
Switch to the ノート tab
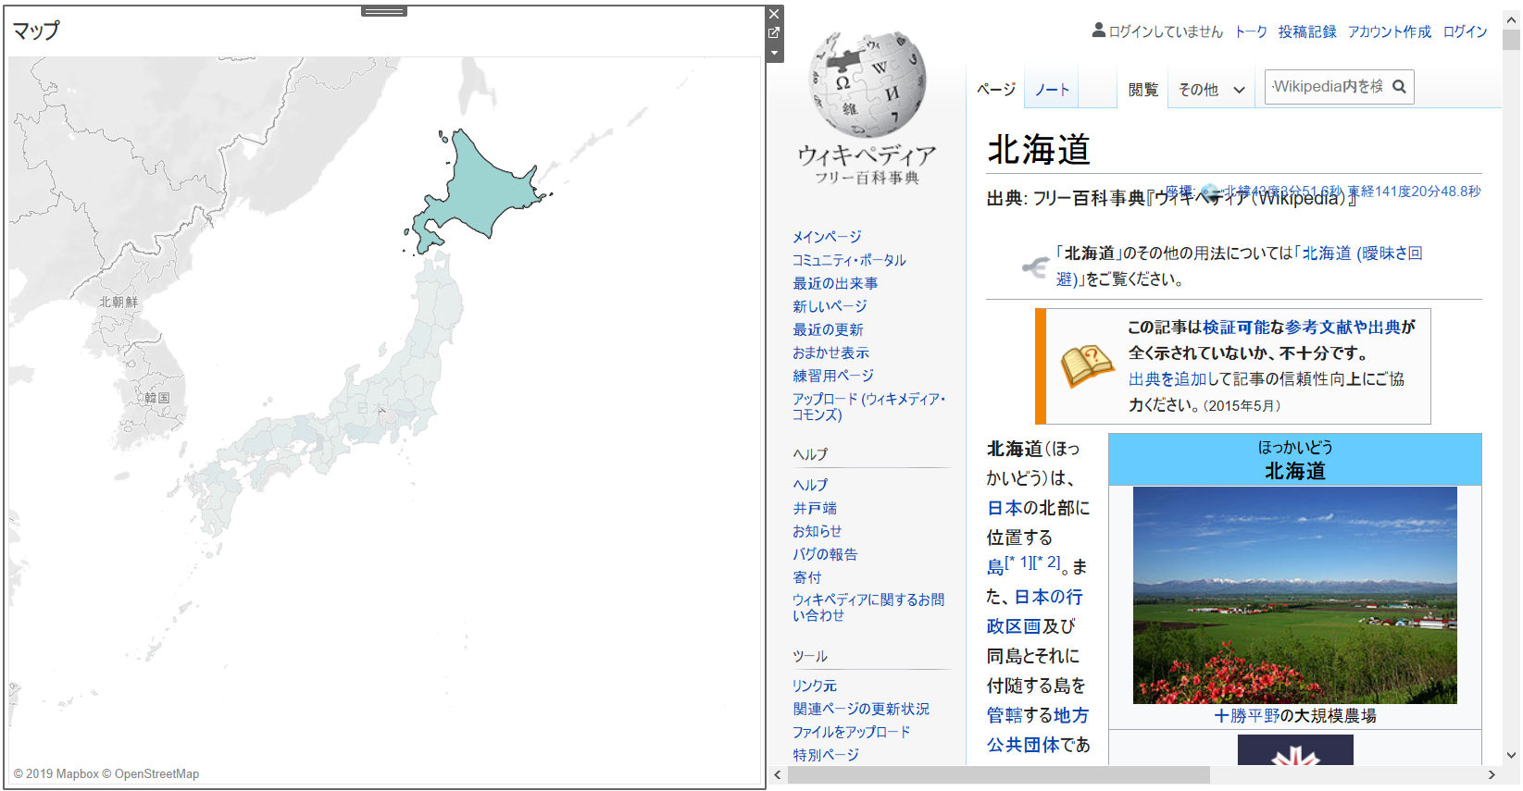tap(1052, 89)
